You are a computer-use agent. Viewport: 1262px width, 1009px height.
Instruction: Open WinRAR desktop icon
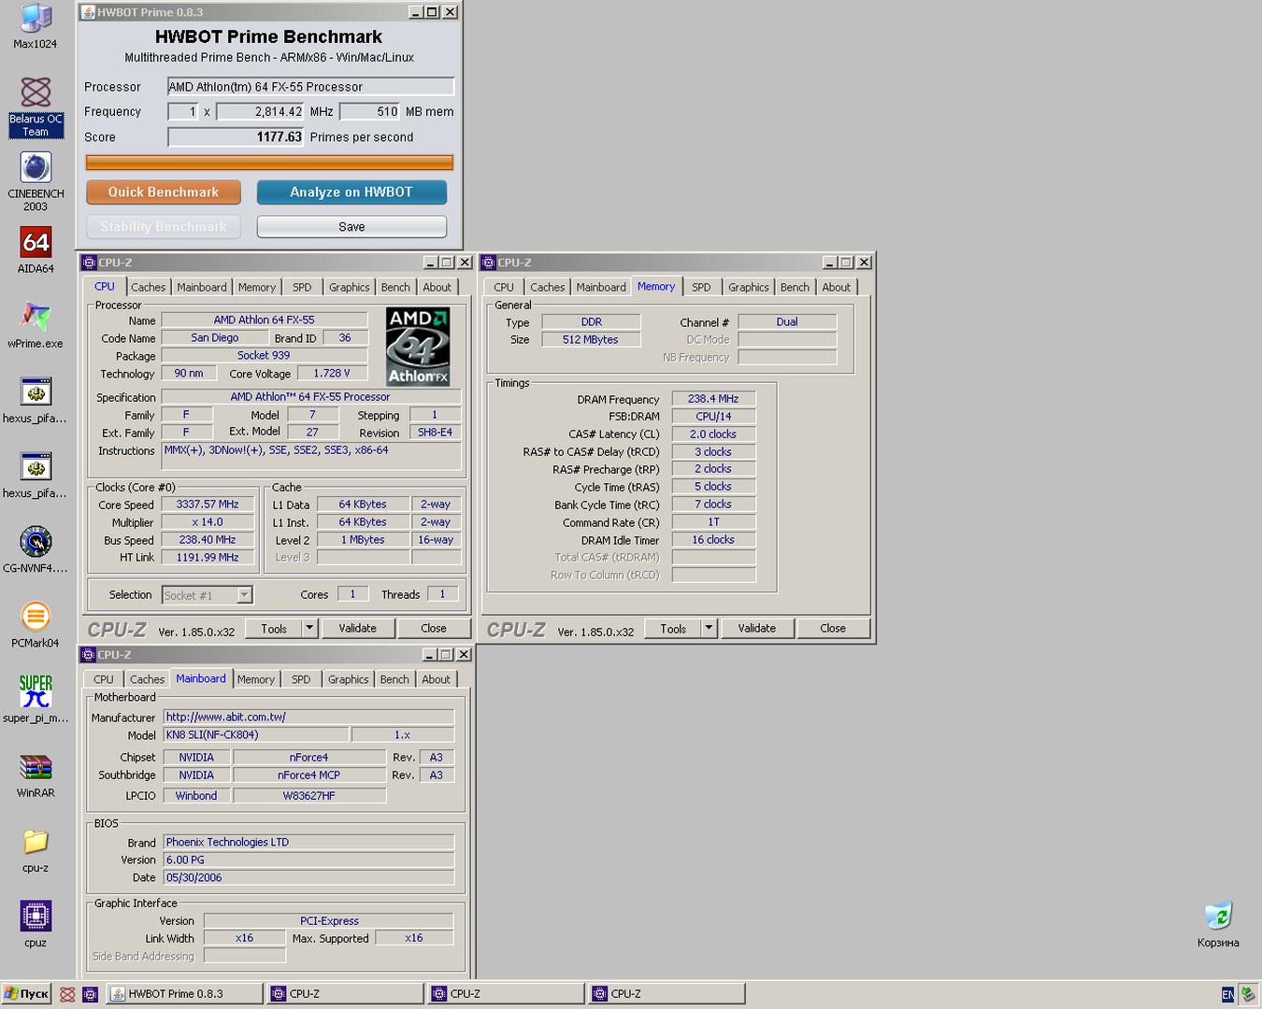click(36, 775)
